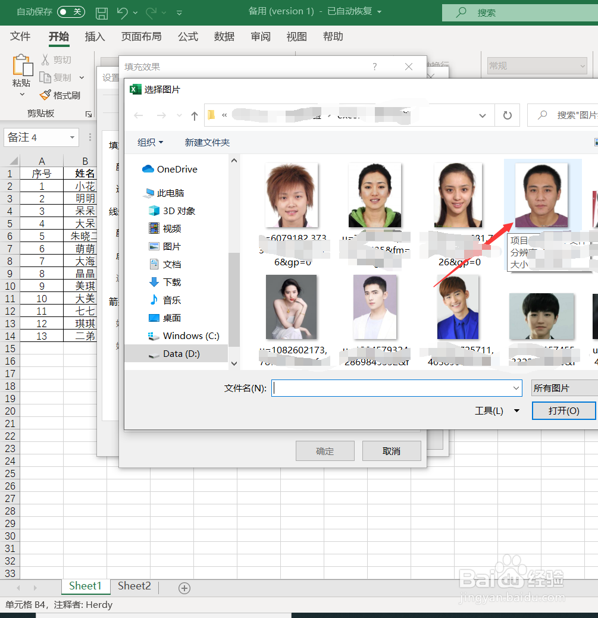Image resolution: width=598 pixels, height=618 pixels.
Task: Select 音乐 folder in navigation pane
Action: point(165,300)
